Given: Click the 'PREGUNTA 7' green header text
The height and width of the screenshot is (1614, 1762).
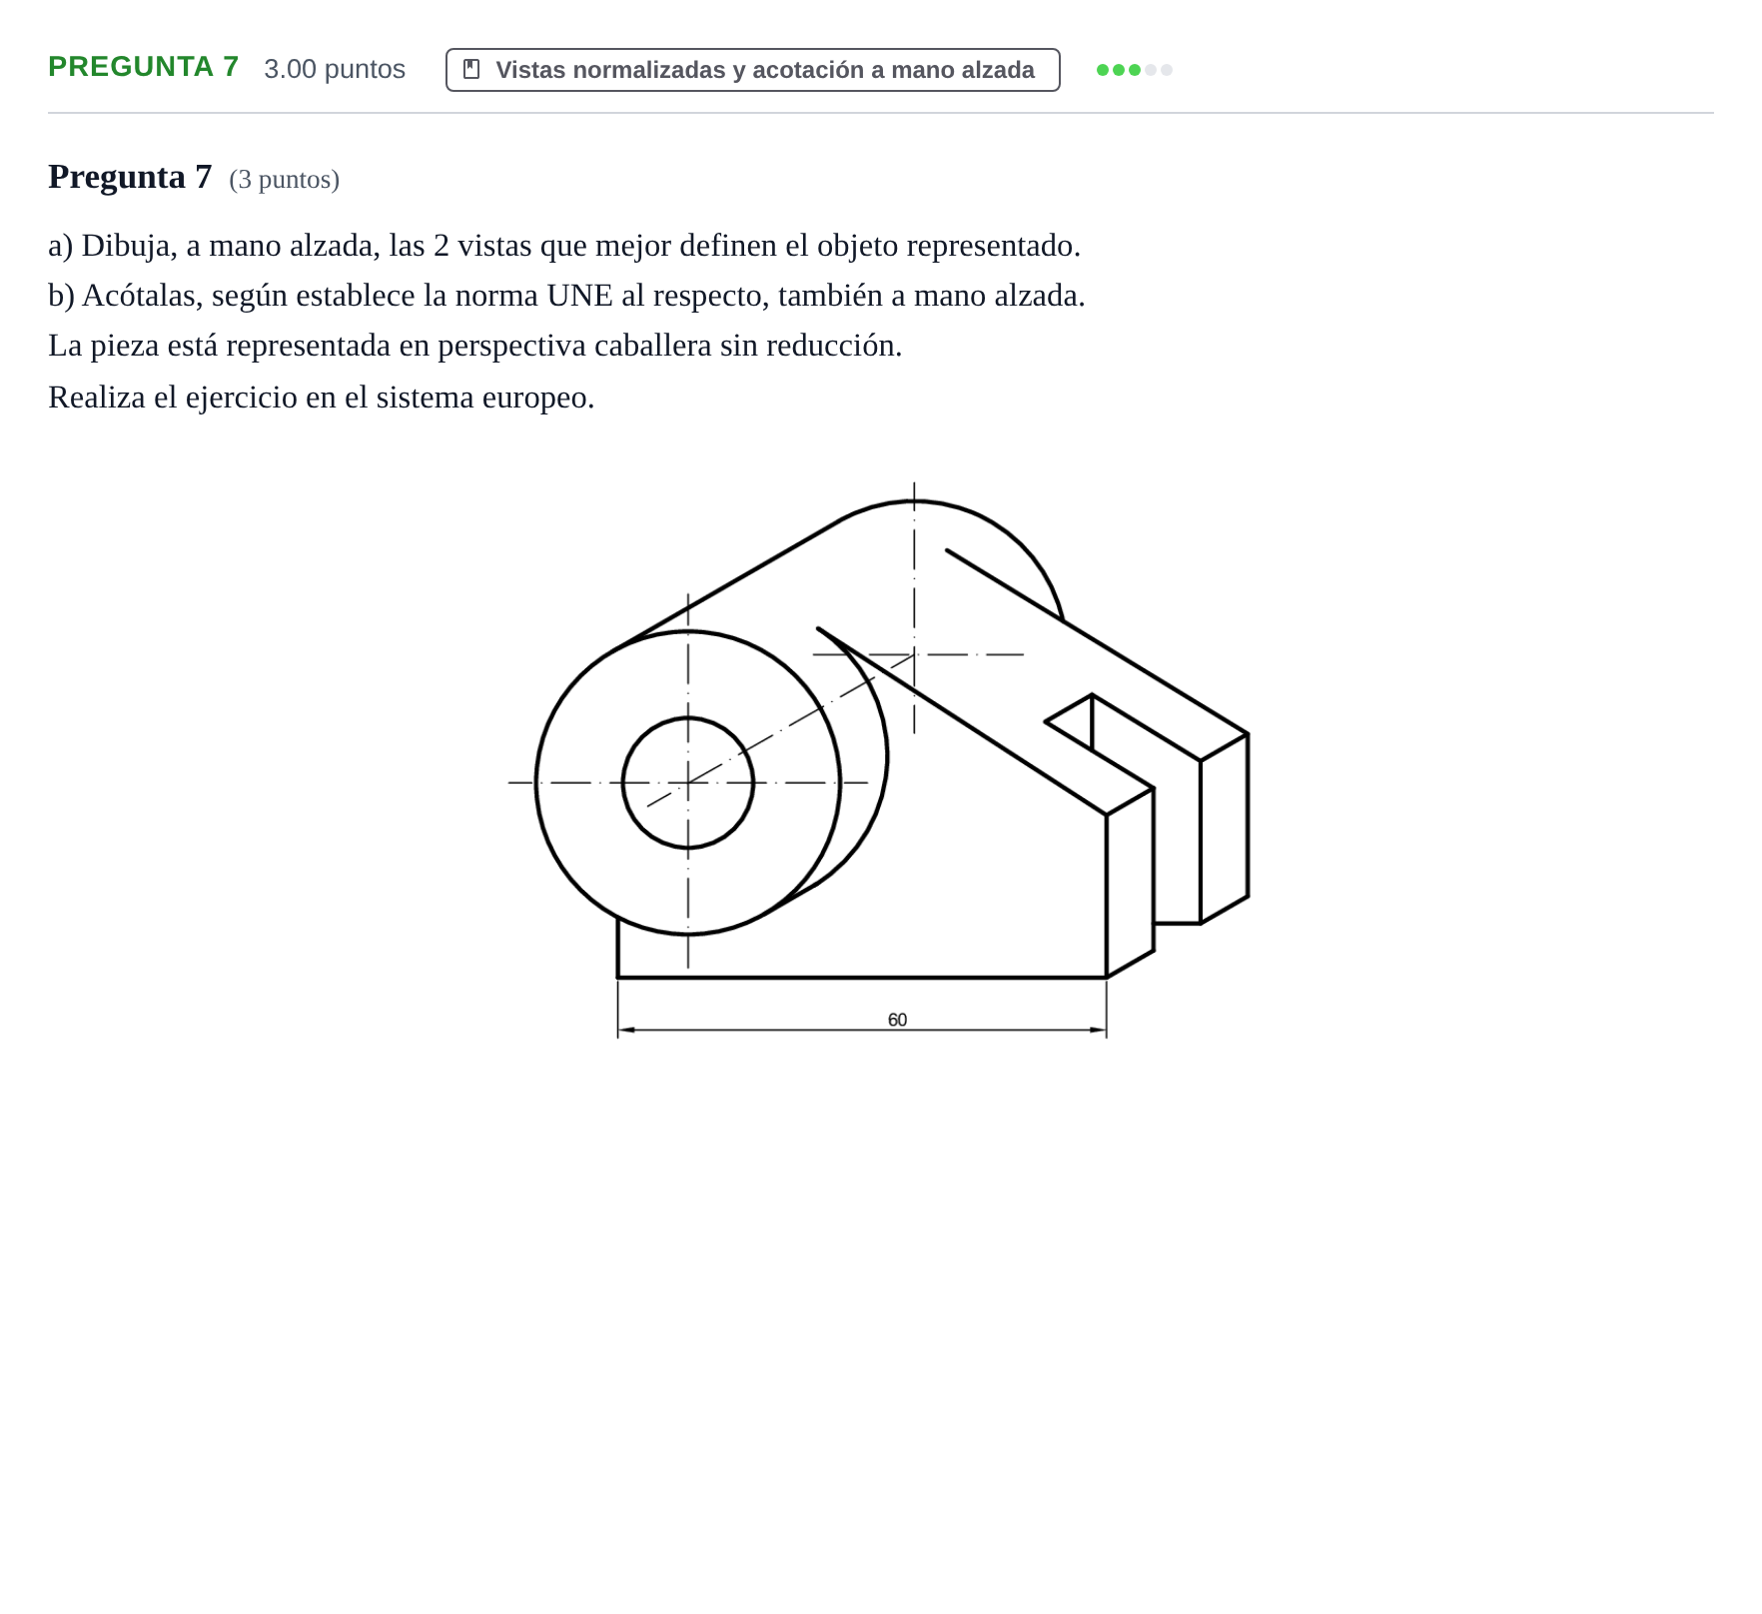Looking at the screenshot, I should [x=144, y=67].
